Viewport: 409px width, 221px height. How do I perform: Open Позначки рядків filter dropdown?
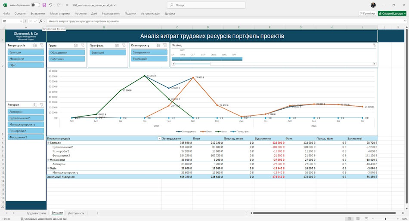click(x=159, y=138)
